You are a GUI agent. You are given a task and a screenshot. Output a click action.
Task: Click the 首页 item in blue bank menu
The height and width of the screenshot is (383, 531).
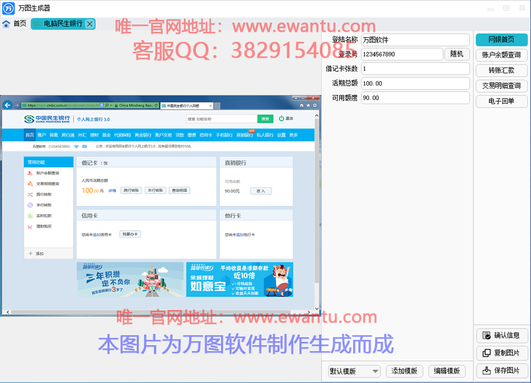click(x=30, y=135)
